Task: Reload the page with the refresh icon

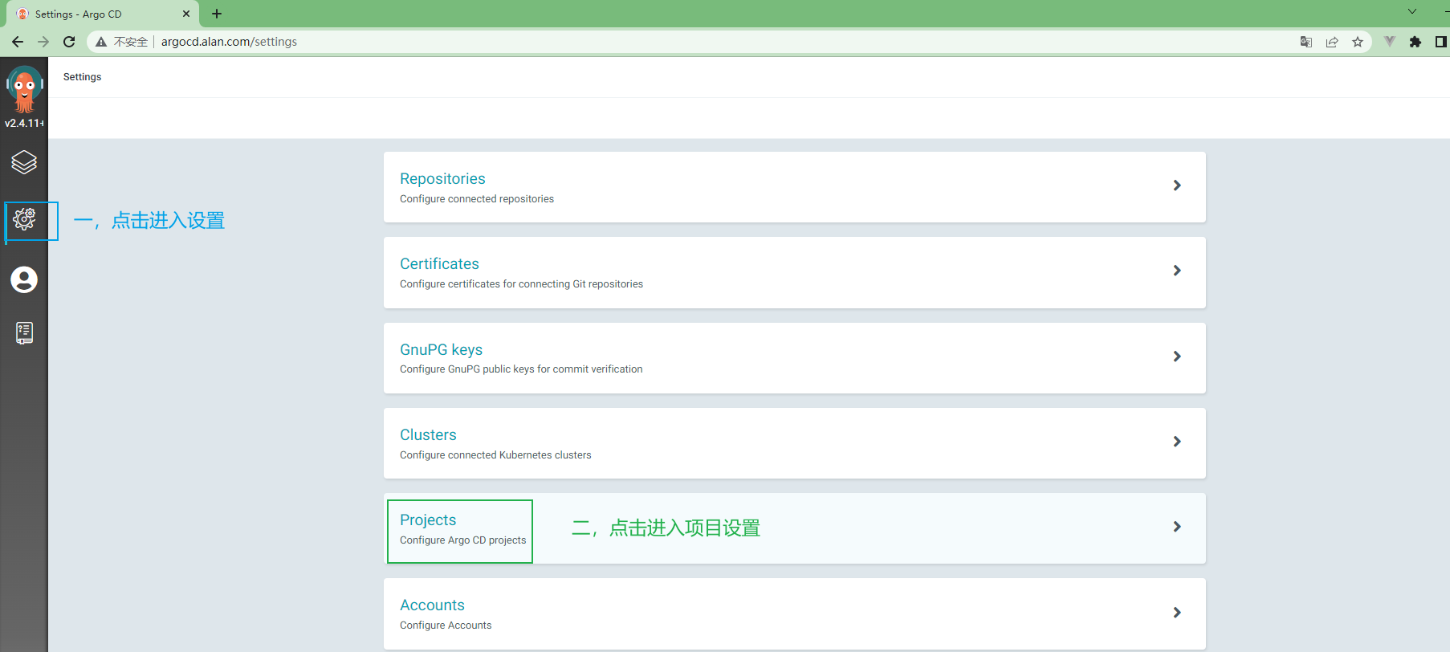Action: (x=69, y=42)
